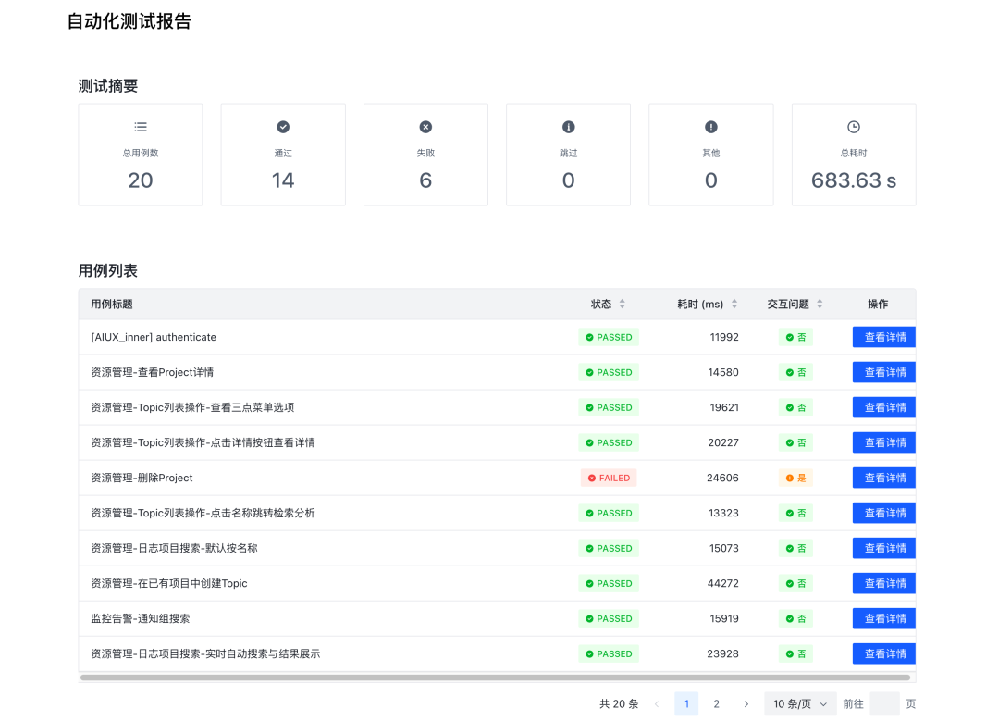Open the 10 条/页 page size dropdown
This screenshot has width=999, height=721.
click(799, 703)
